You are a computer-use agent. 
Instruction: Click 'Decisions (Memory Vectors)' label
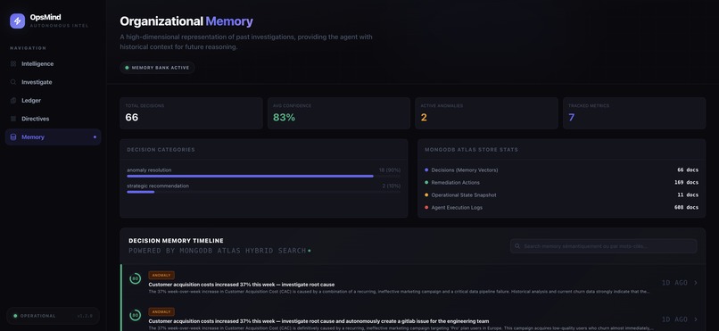click(x=465, y=170)
